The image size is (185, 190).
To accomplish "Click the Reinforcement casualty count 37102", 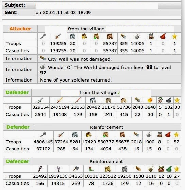I will 43,149.
